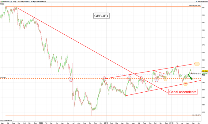The image size is (208, 124).
Task: Click the 185 value on price axis
Action: pyautogui.click(x=203, y=23)
